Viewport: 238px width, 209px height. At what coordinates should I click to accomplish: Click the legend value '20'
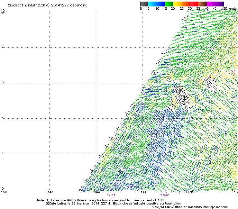click(173, 9)
